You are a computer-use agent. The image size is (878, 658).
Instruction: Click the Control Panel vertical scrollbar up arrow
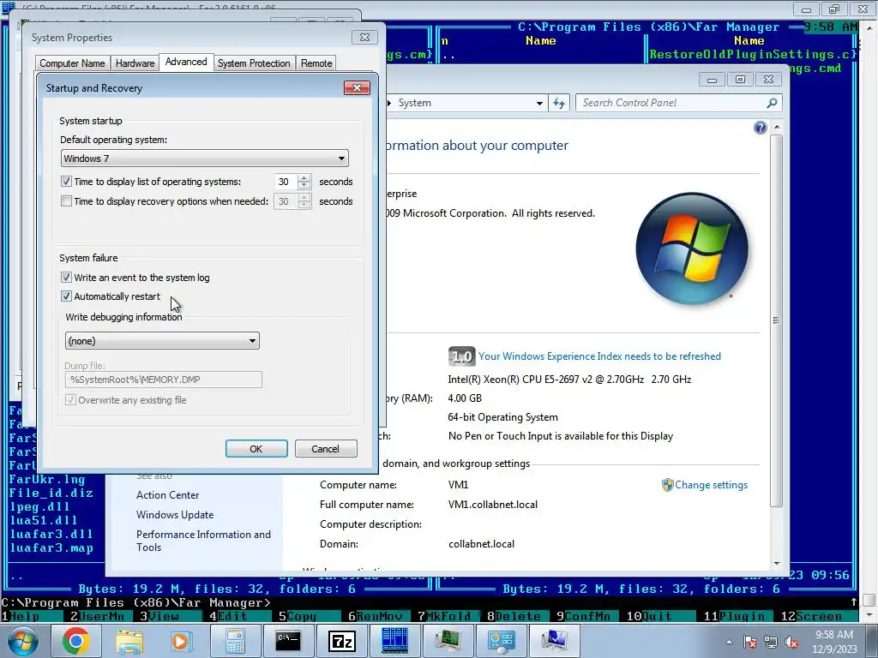[x=777, y=128]
